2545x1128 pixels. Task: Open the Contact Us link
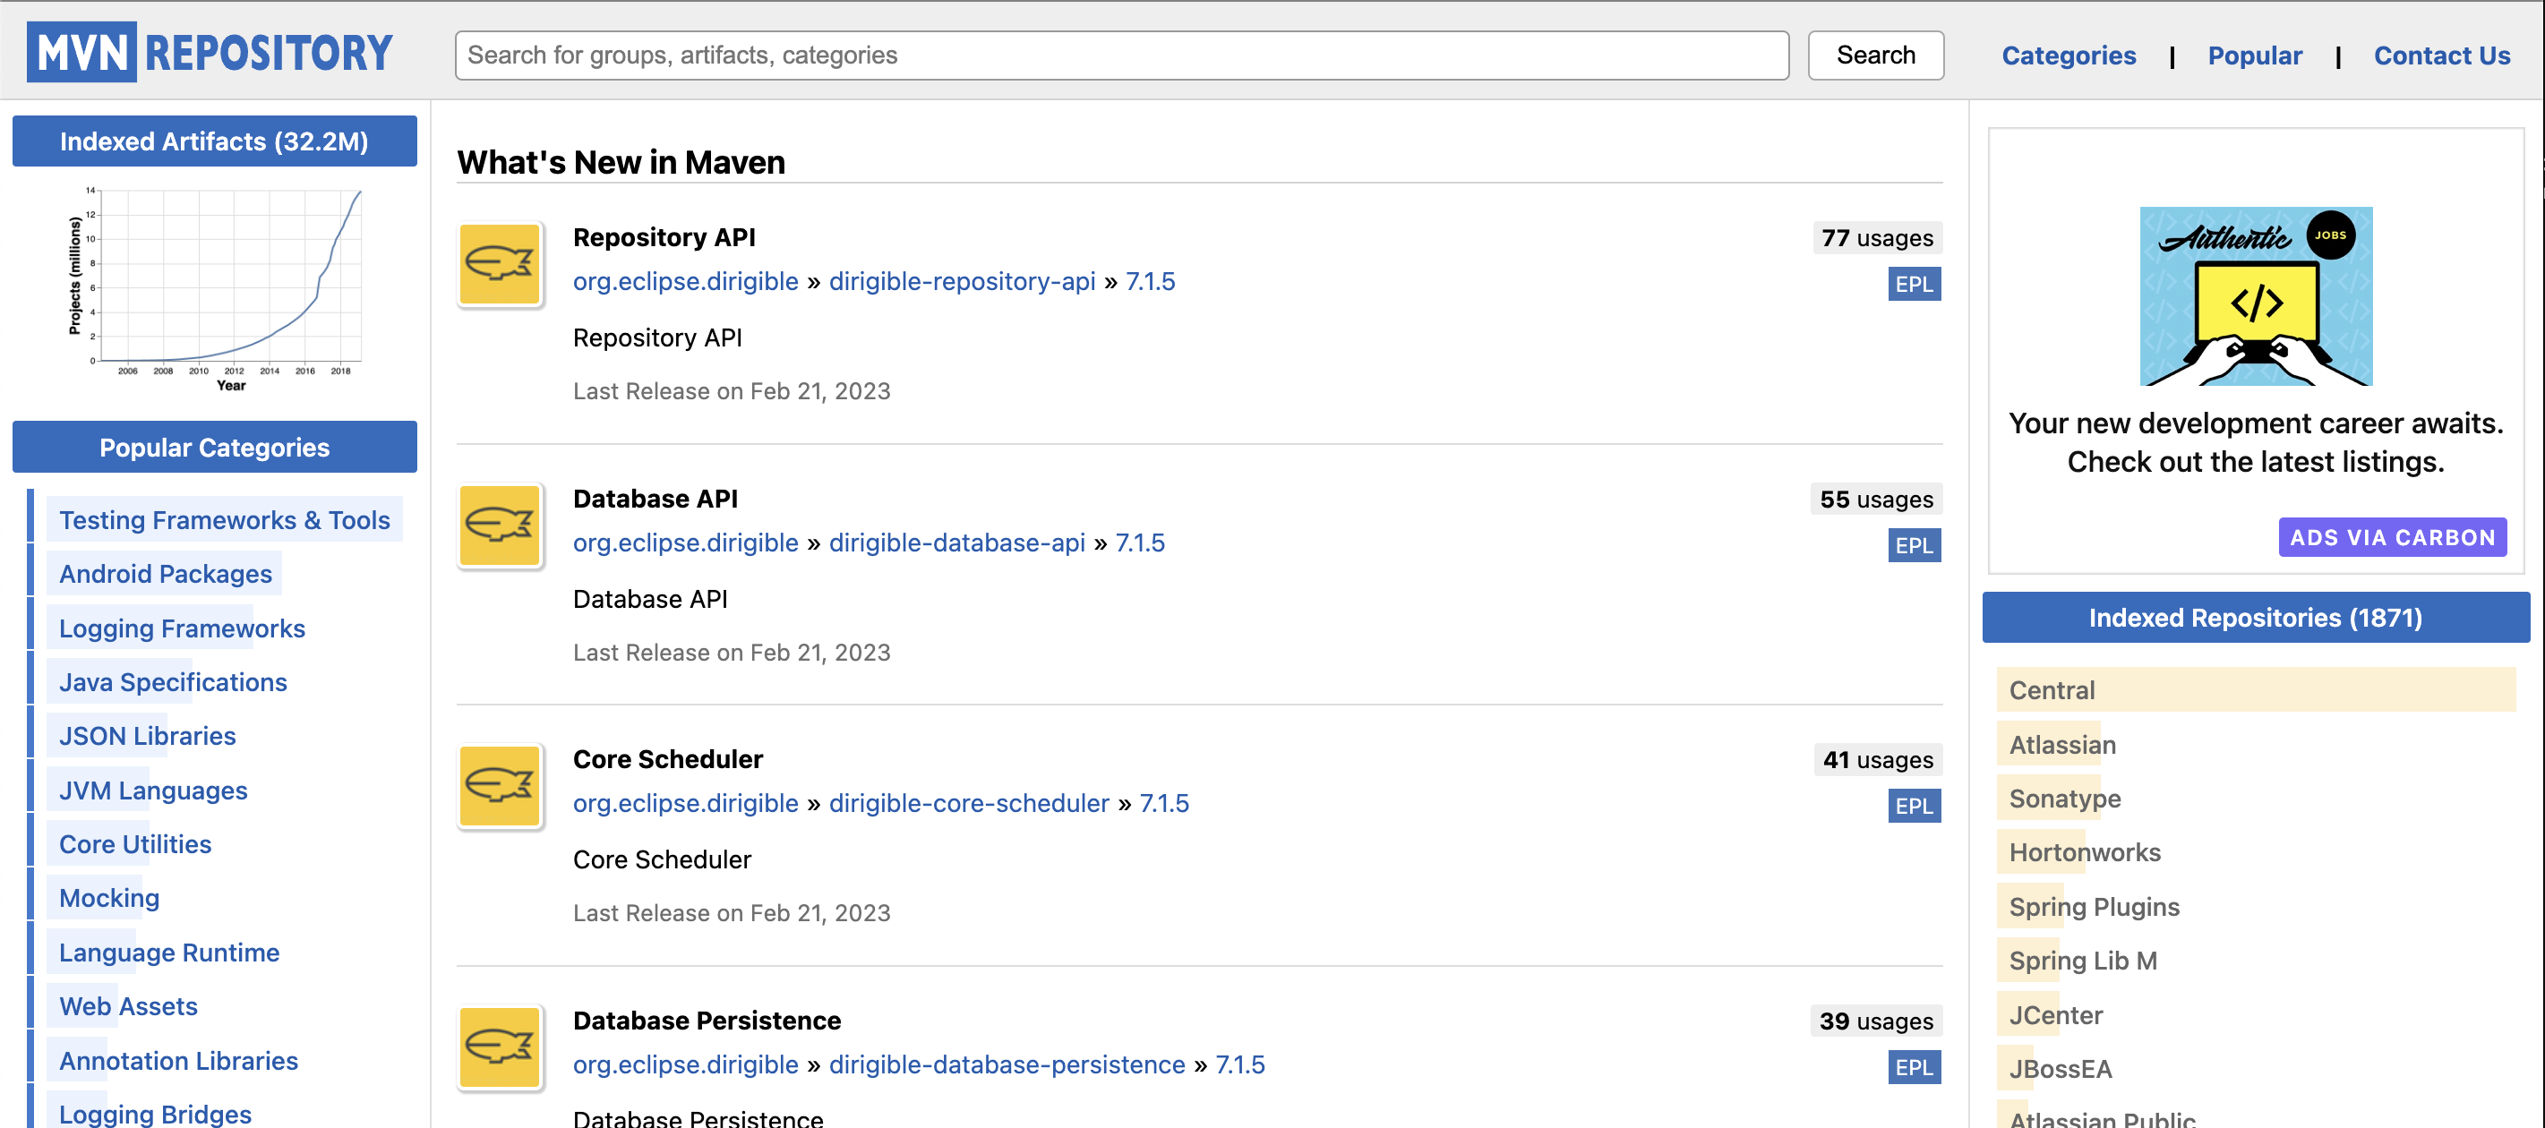pyautogui.click(x=2441, y=56)
